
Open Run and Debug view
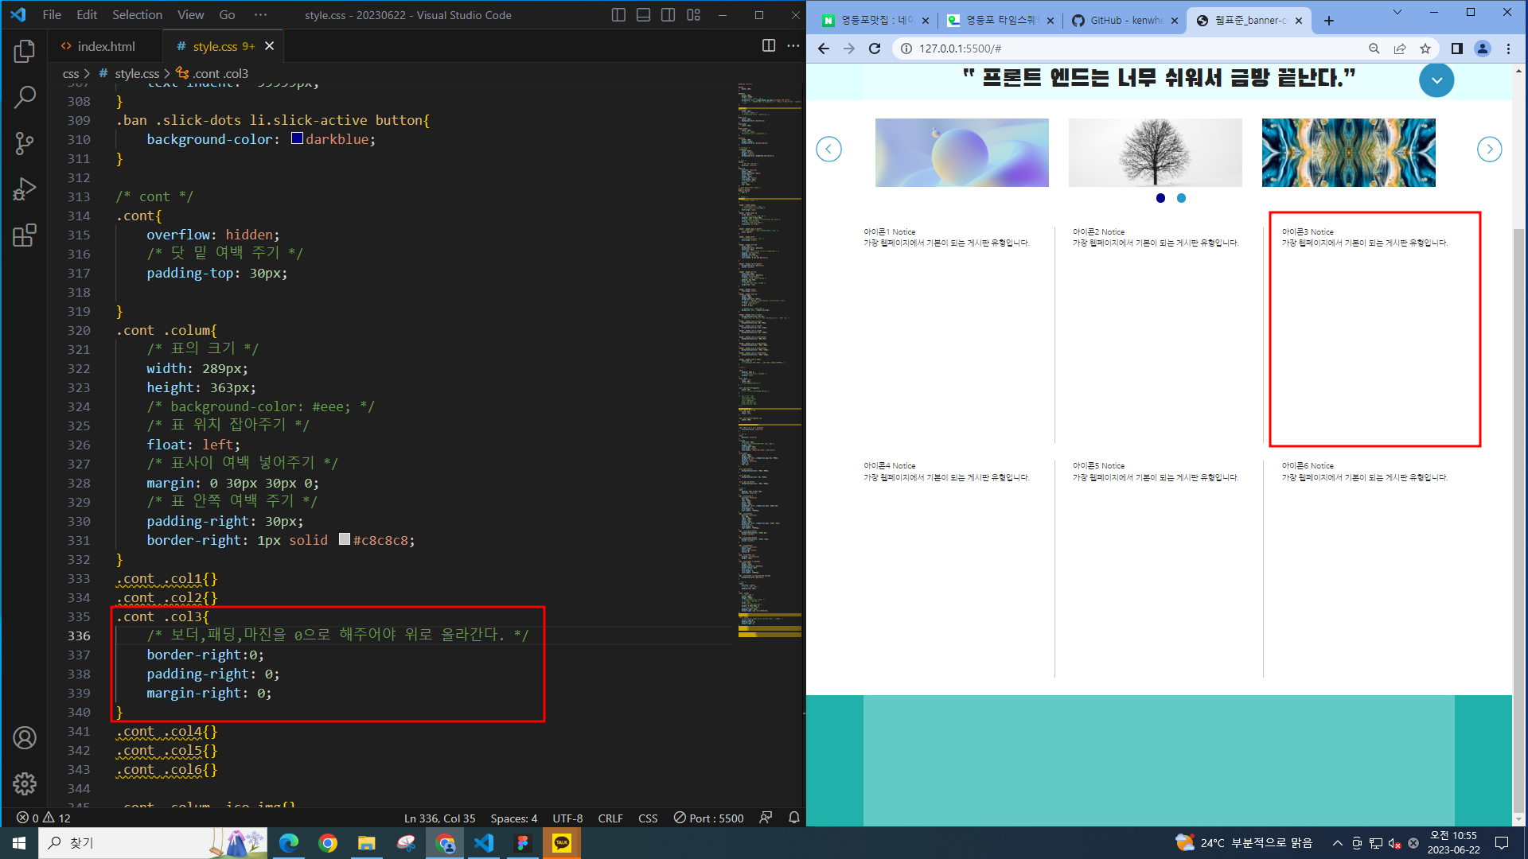pyautogui.click(x=25, y=189)
